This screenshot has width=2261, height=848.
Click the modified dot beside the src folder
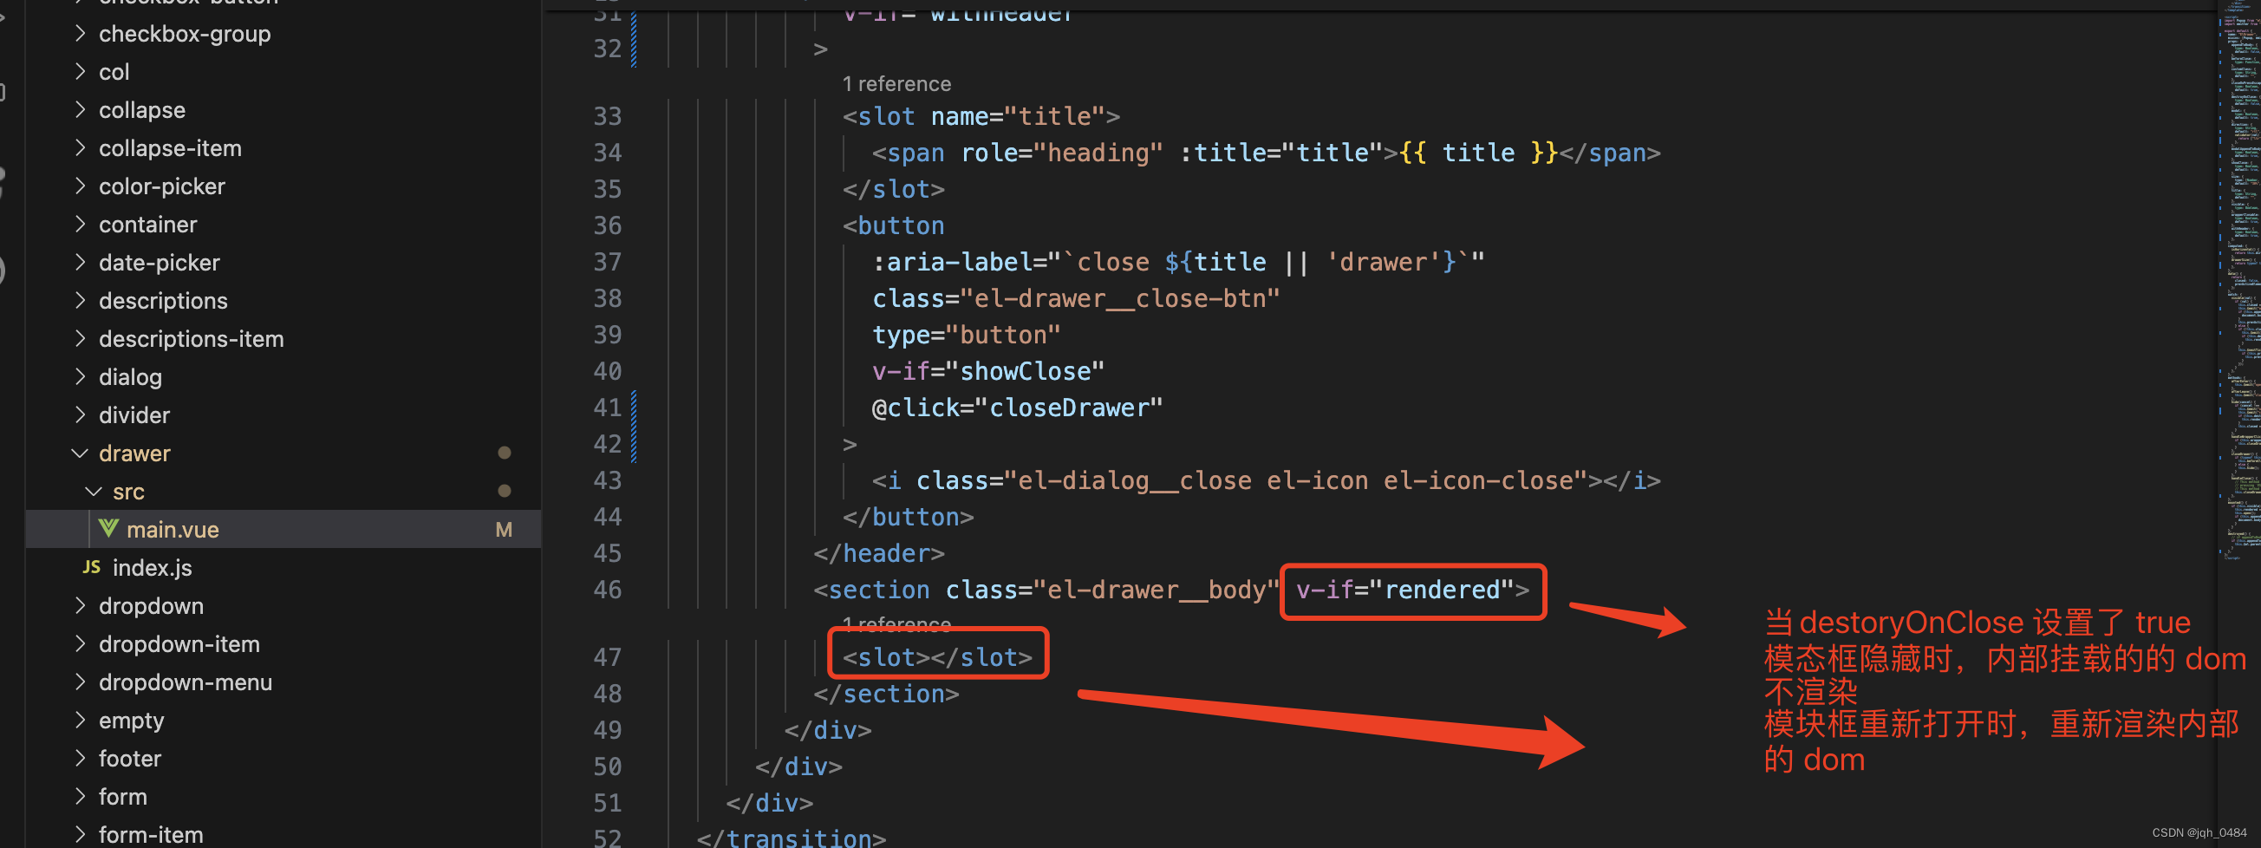tap(505, 491)
